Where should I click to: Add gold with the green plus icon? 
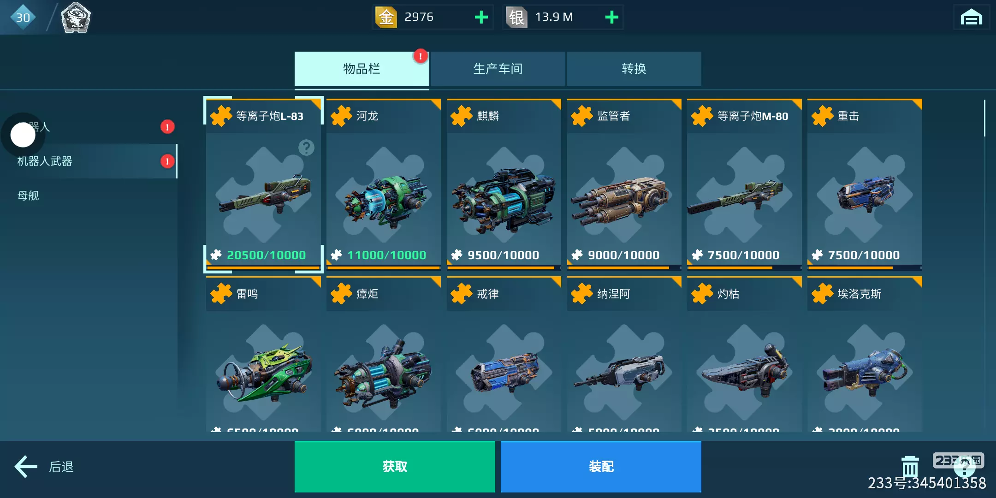[x=481, y=17]
